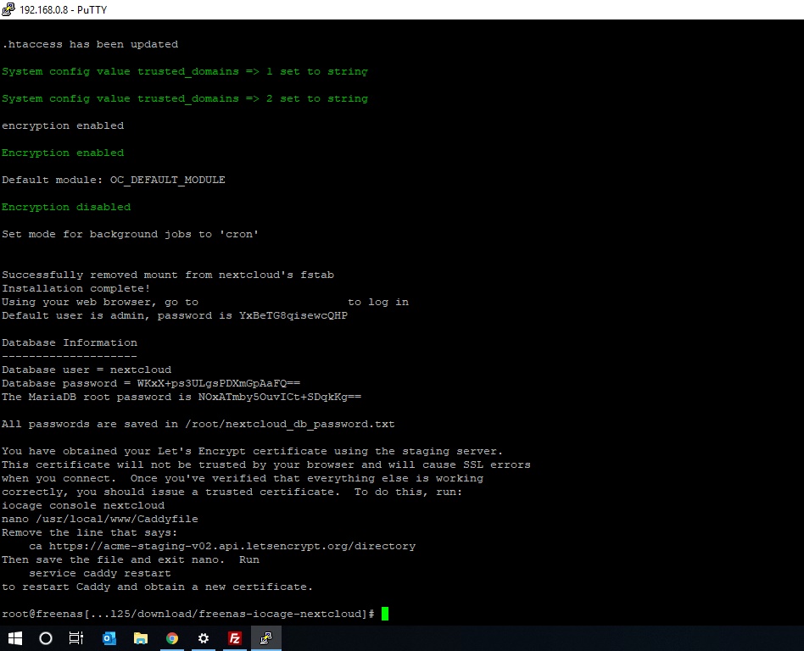Click 'when you connect. Once you've verified' line

tap(242, 478)
